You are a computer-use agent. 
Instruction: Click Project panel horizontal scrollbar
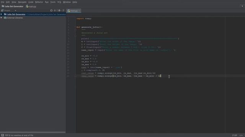pyautogui.click(x=33, y=132)
